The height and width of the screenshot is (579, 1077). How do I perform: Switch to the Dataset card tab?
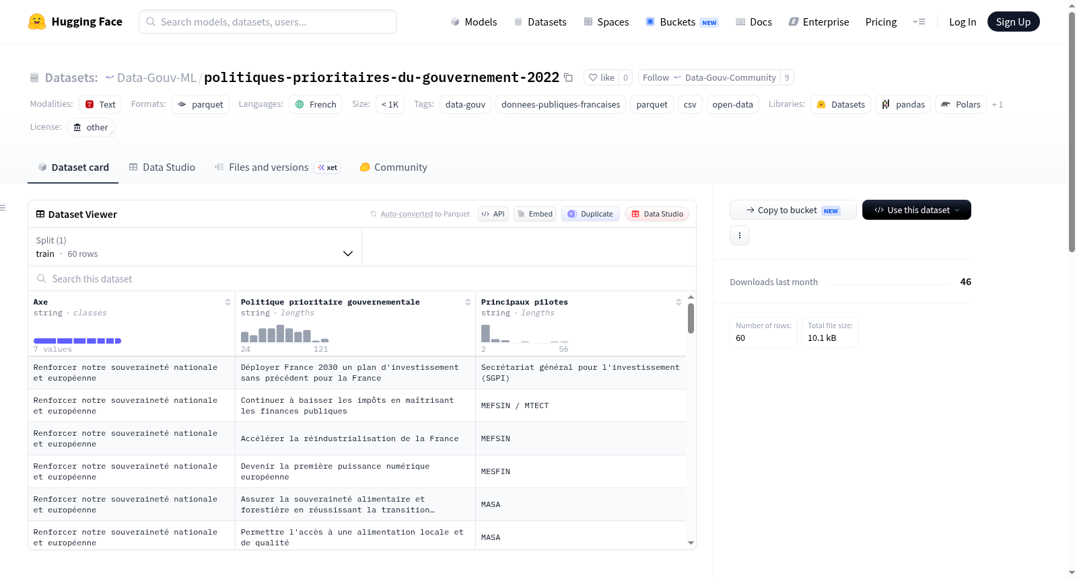coord(73,167)
